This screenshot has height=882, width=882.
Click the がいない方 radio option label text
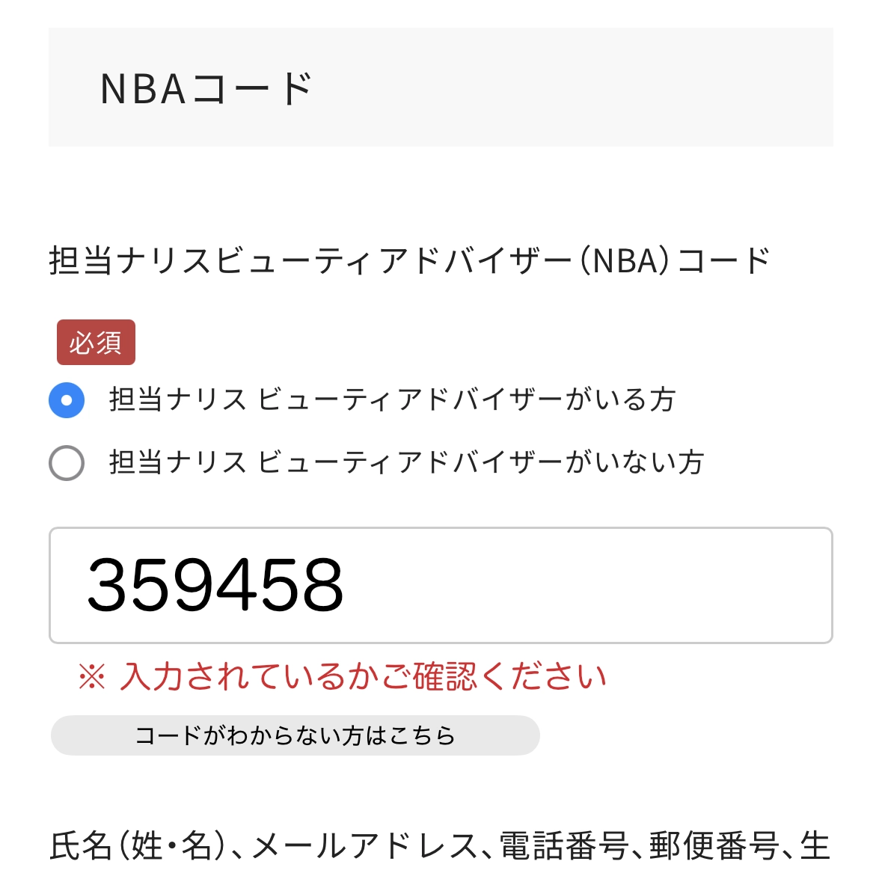pyautogui.click(x=406, y=463)
